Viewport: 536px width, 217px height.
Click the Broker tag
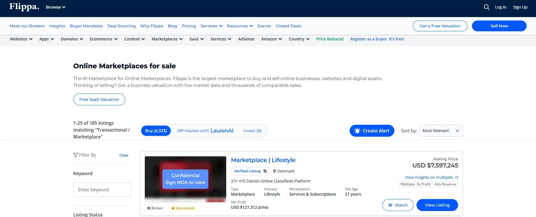pos(155,208)
